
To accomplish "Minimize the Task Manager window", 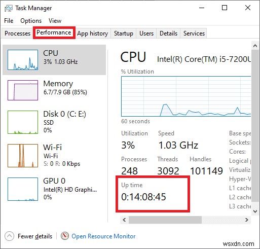I will 202,8.
